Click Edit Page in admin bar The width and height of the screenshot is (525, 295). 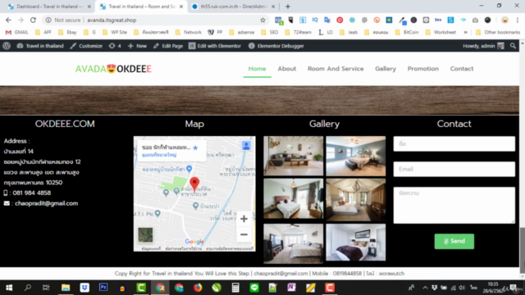click(168, 46)
